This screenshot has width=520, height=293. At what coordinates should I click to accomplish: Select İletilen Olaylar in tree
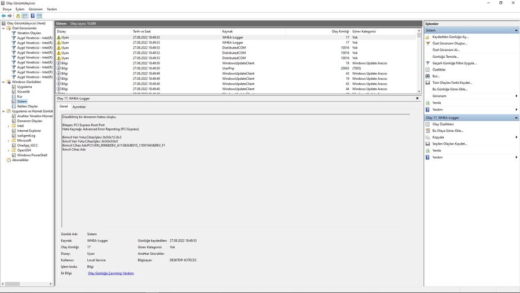pyautogui.click(x=27, y=106)
